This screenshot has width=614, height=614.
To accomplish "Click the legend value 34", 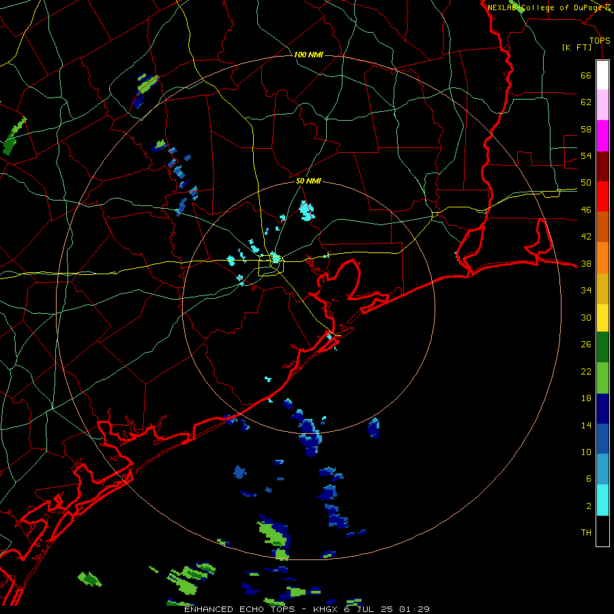I will pos(586,291).
